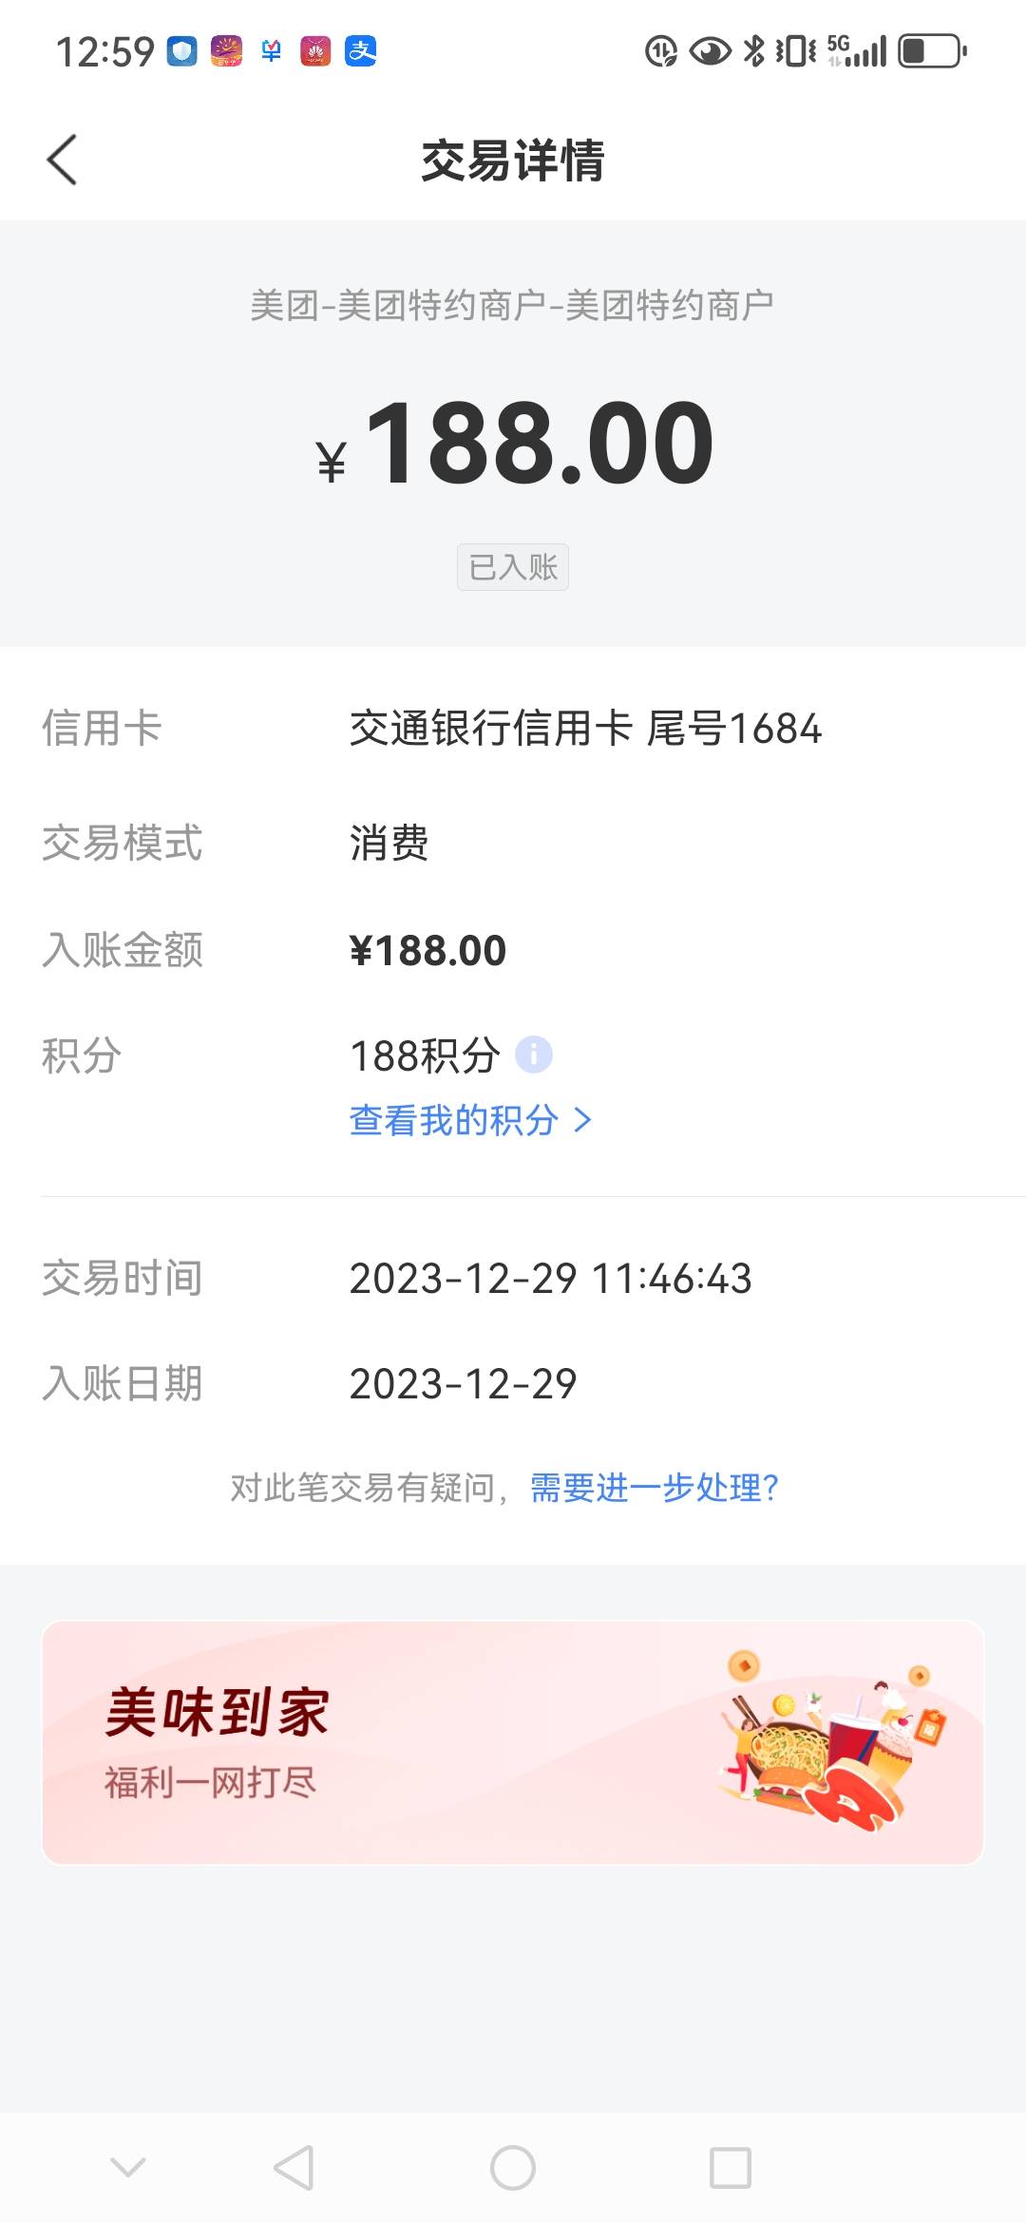The height and width of the screenshot is (2223, 1026).
Task: Select the 交通银行信用卡 尾号1684 row
Action: point(513,729)
